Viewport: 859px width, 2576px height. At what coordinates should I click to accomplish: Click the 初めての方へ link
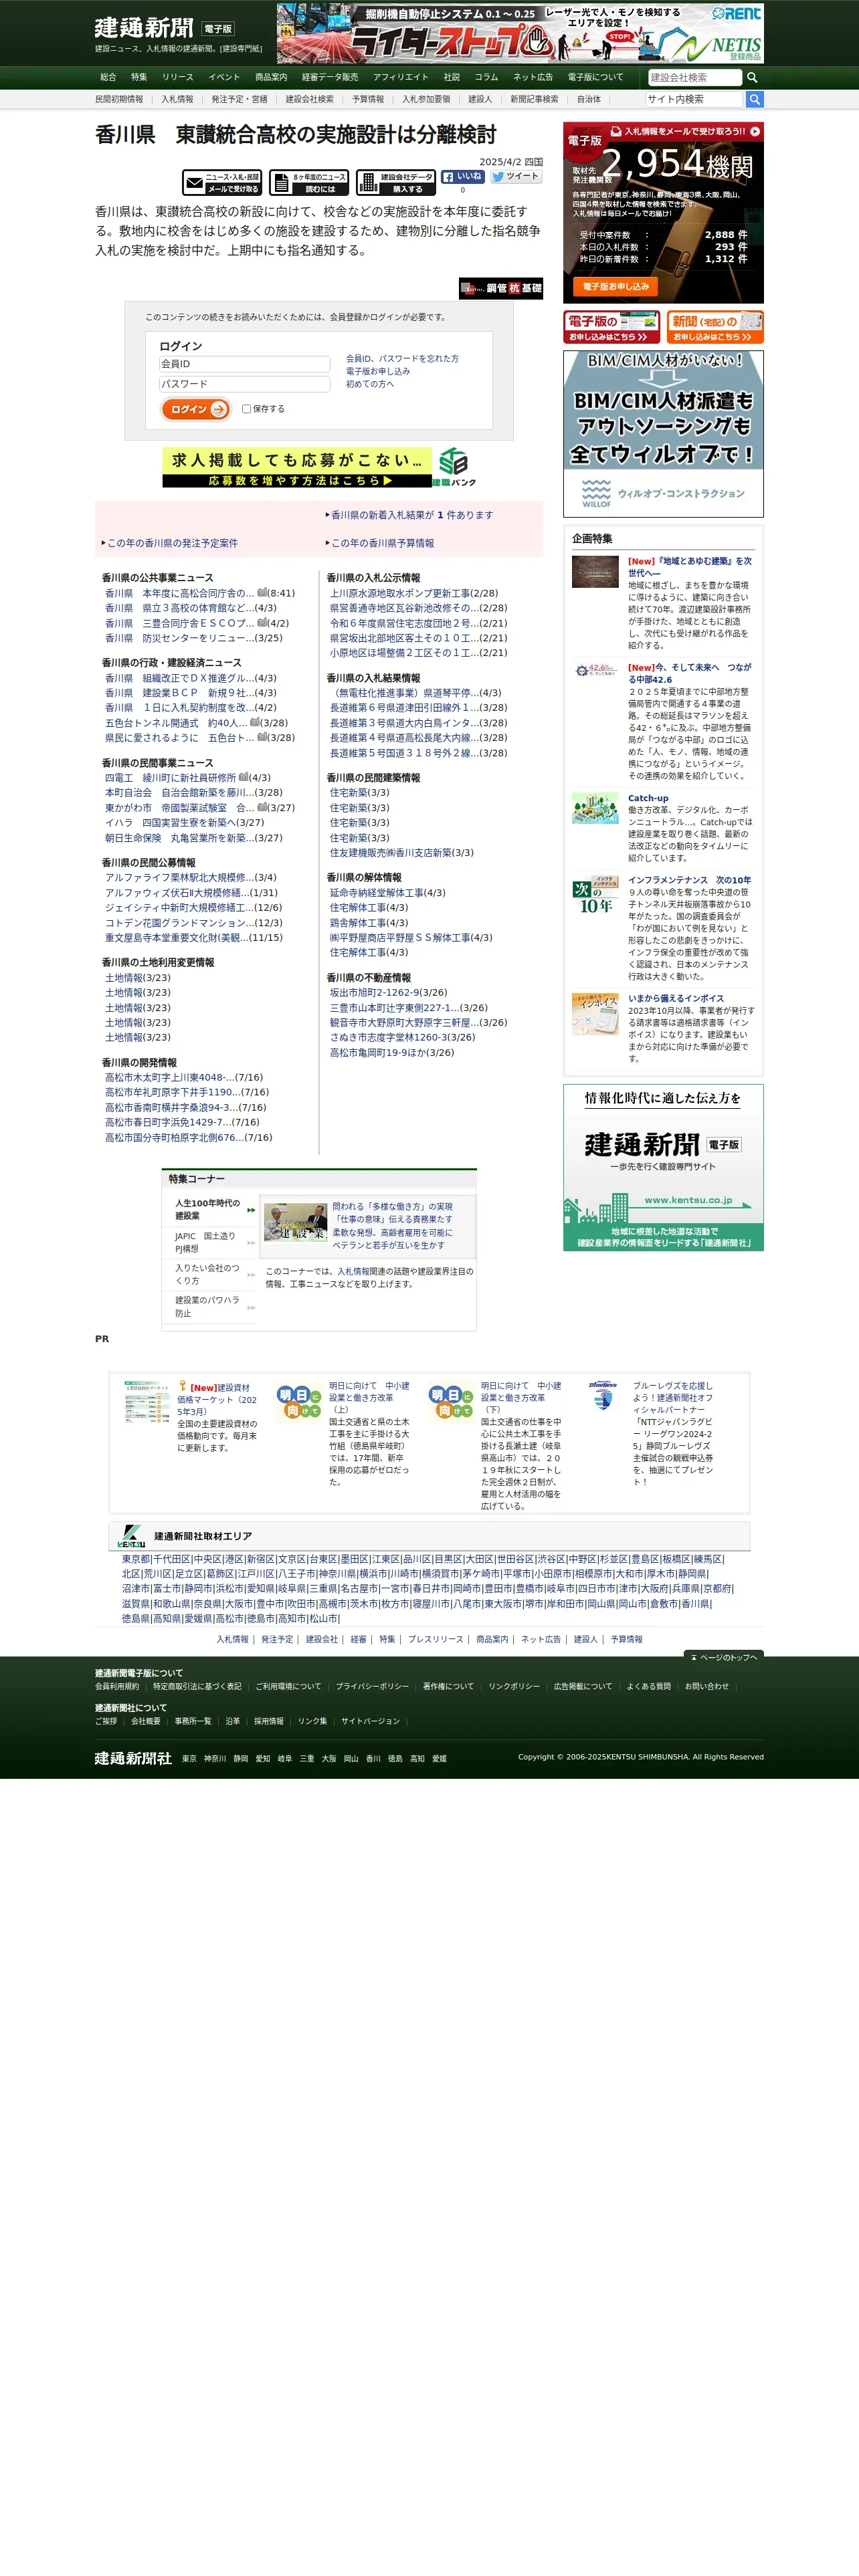click(x=370, y=384)
